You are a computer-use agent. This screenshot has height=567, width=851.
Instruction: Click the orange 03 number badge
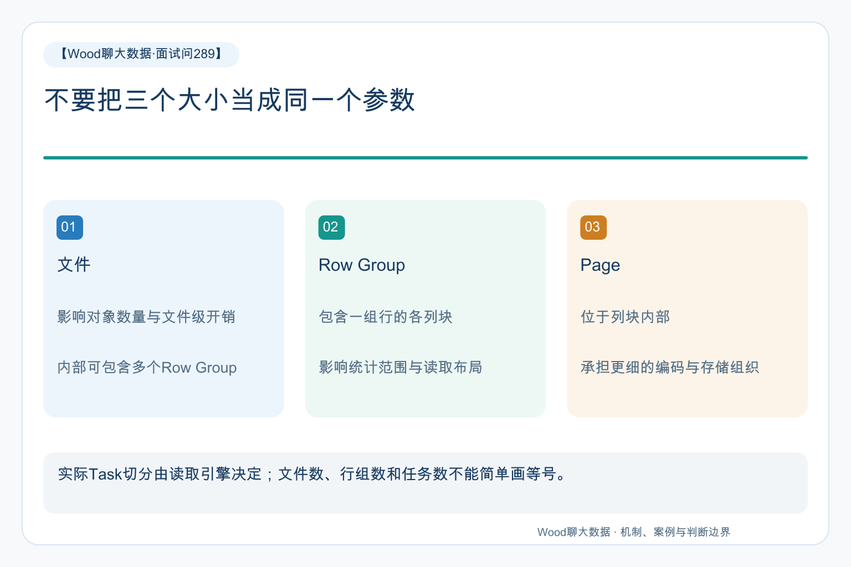coord(593,227)
